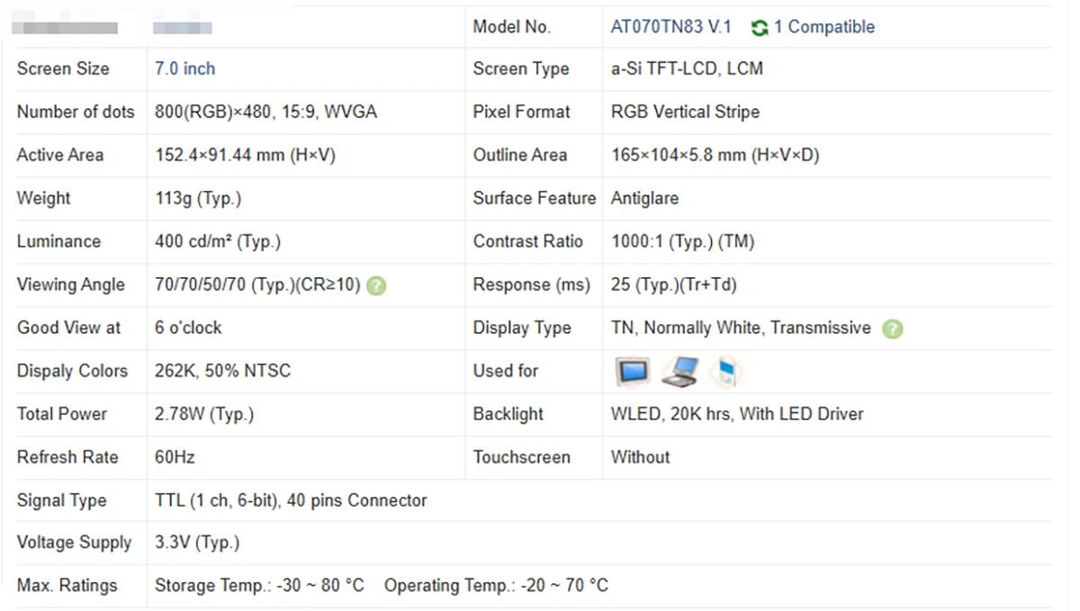Screen dimensions: 1080x611
Task: Click the blurred blue brand value link
Action: [183, 28]
